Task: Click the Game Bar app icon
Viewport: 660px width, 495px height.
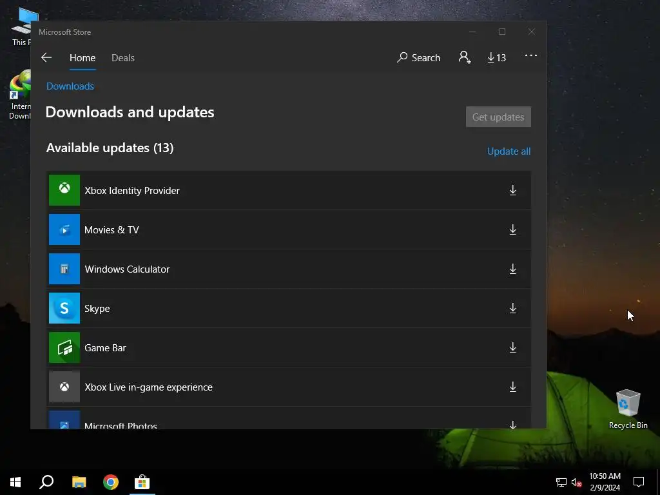Action: click(x=64, y=347)
